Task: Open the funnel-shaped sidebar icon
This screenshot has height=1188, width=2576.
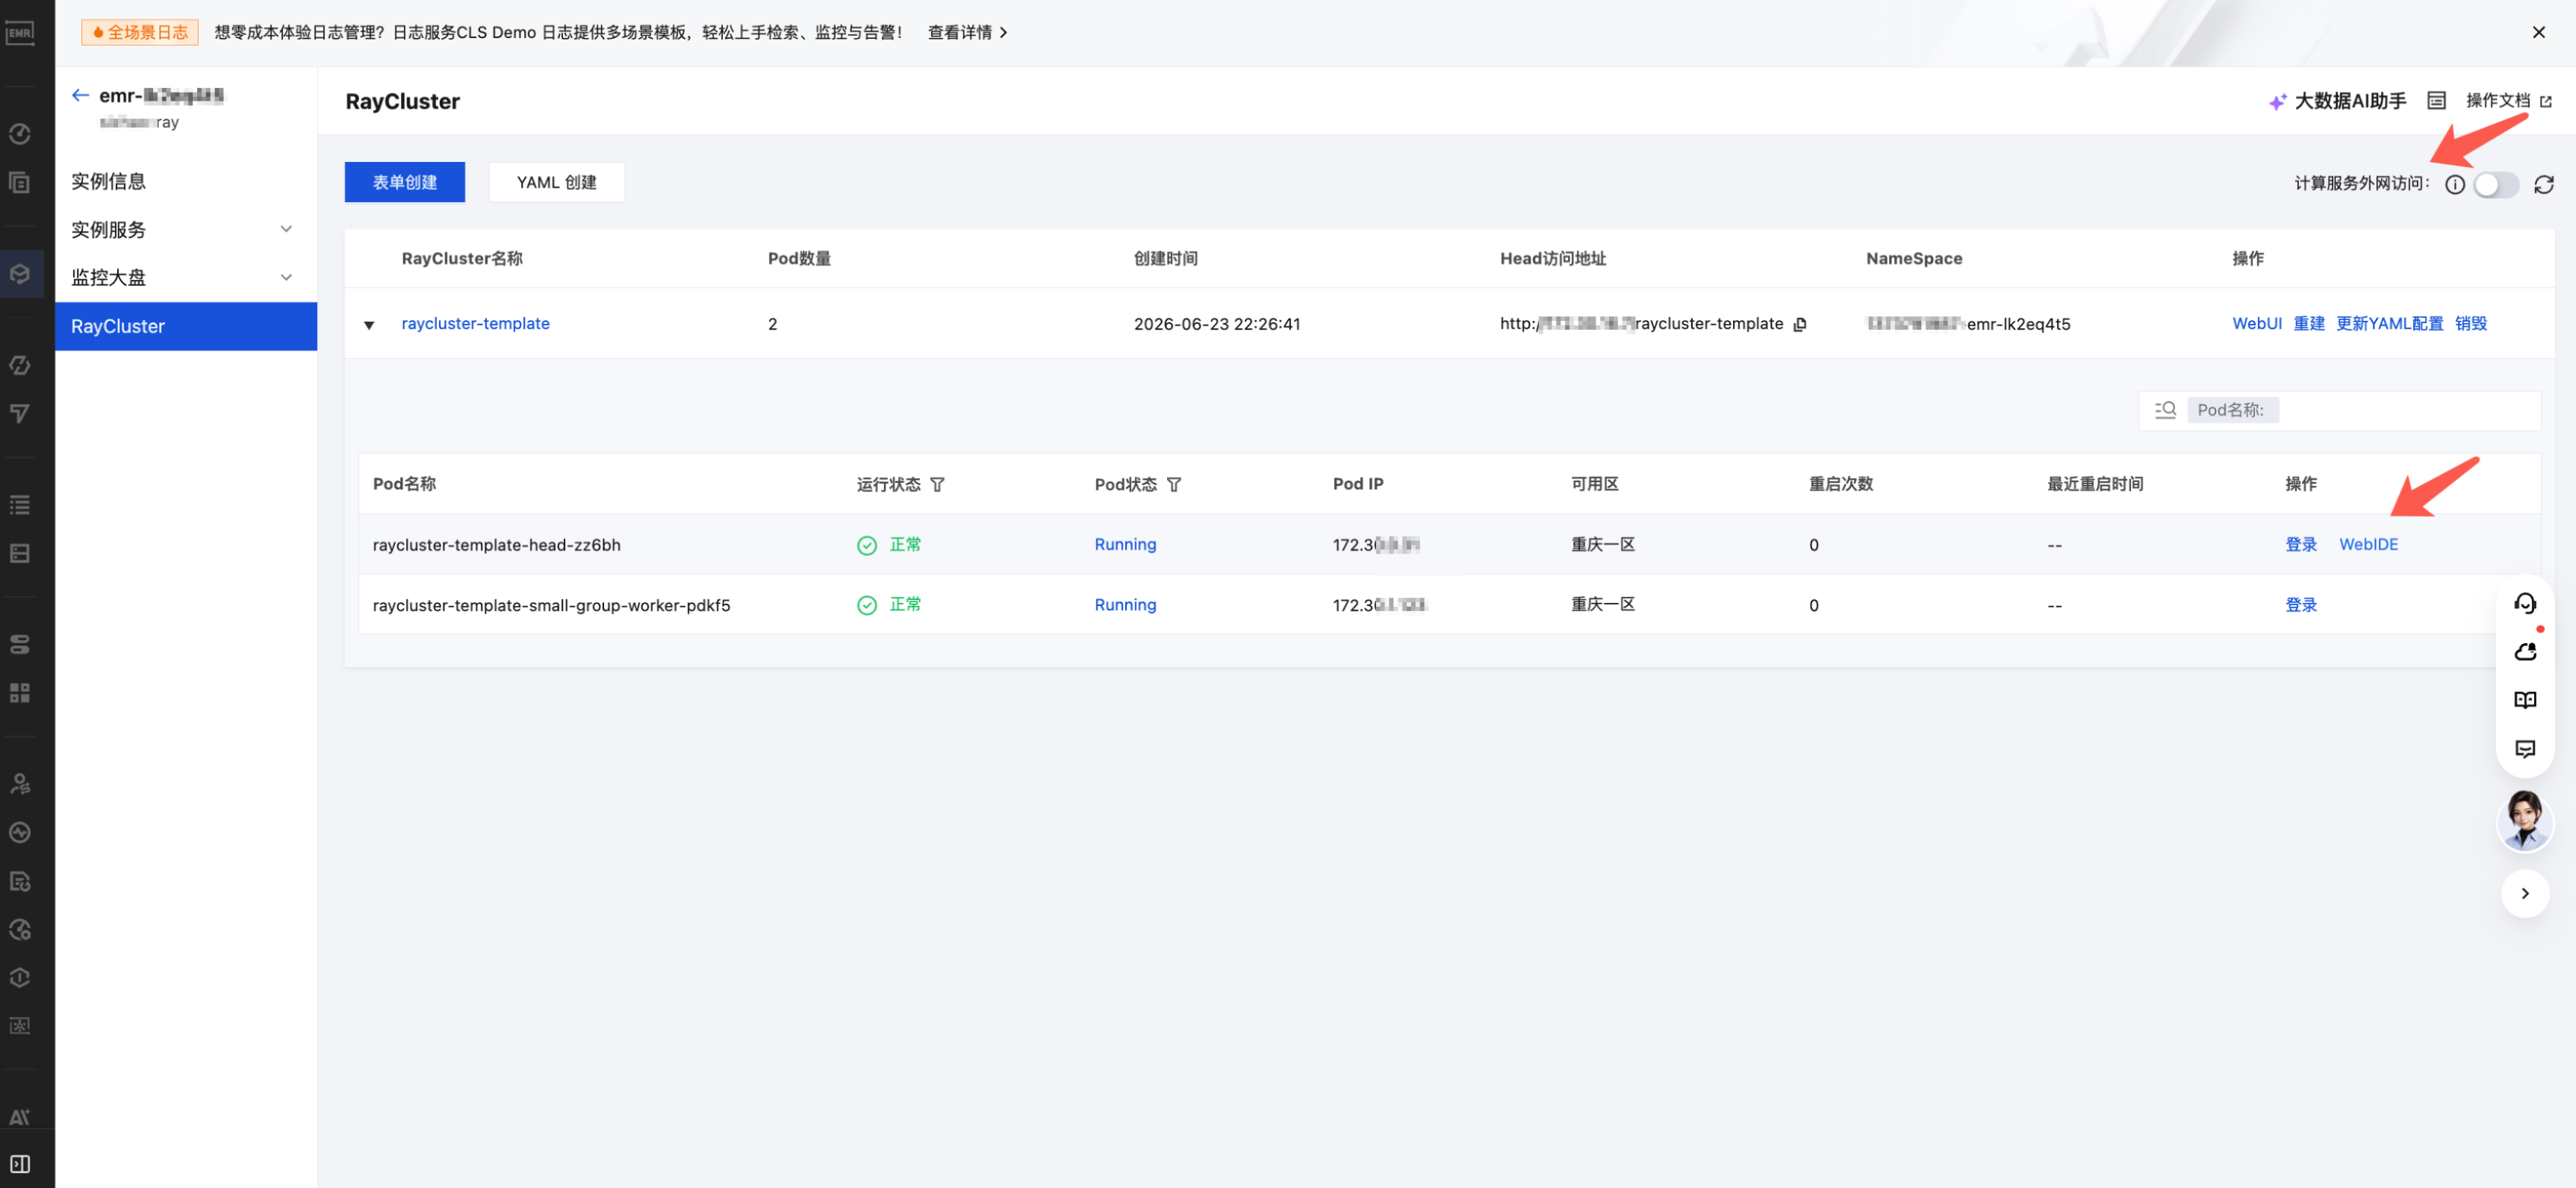Action: pos(20,413)
